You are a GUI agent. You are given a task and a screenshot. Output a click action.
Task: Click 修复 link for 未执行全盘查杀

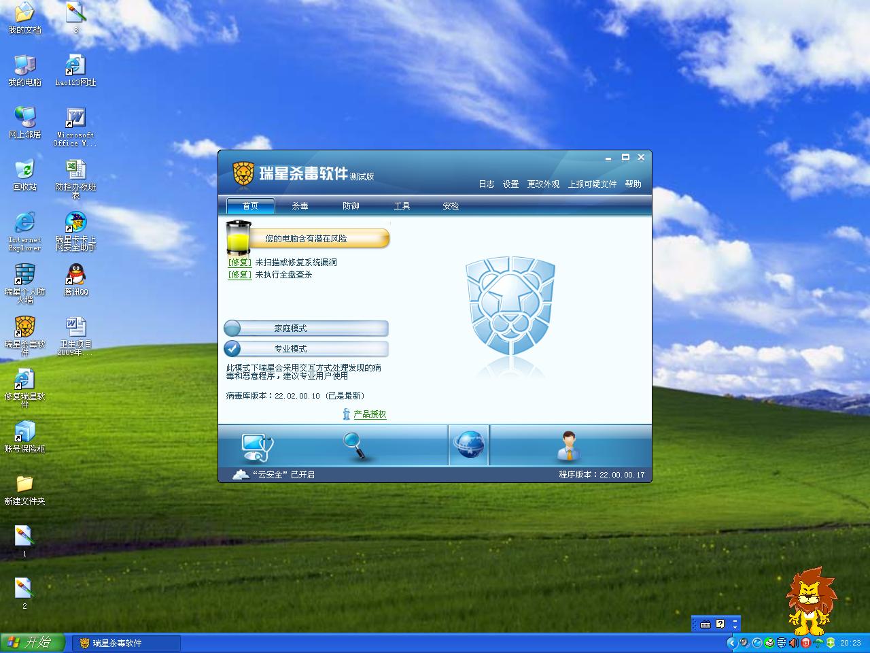point(239,275)
